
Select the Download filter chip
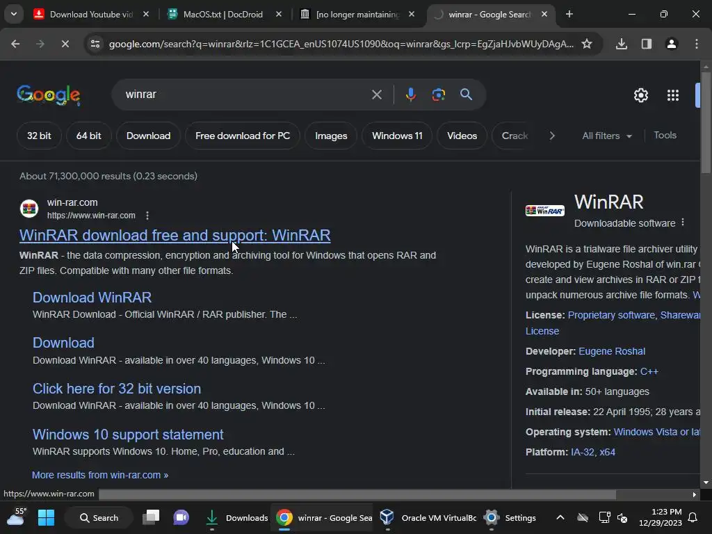[x=149, y=136]
